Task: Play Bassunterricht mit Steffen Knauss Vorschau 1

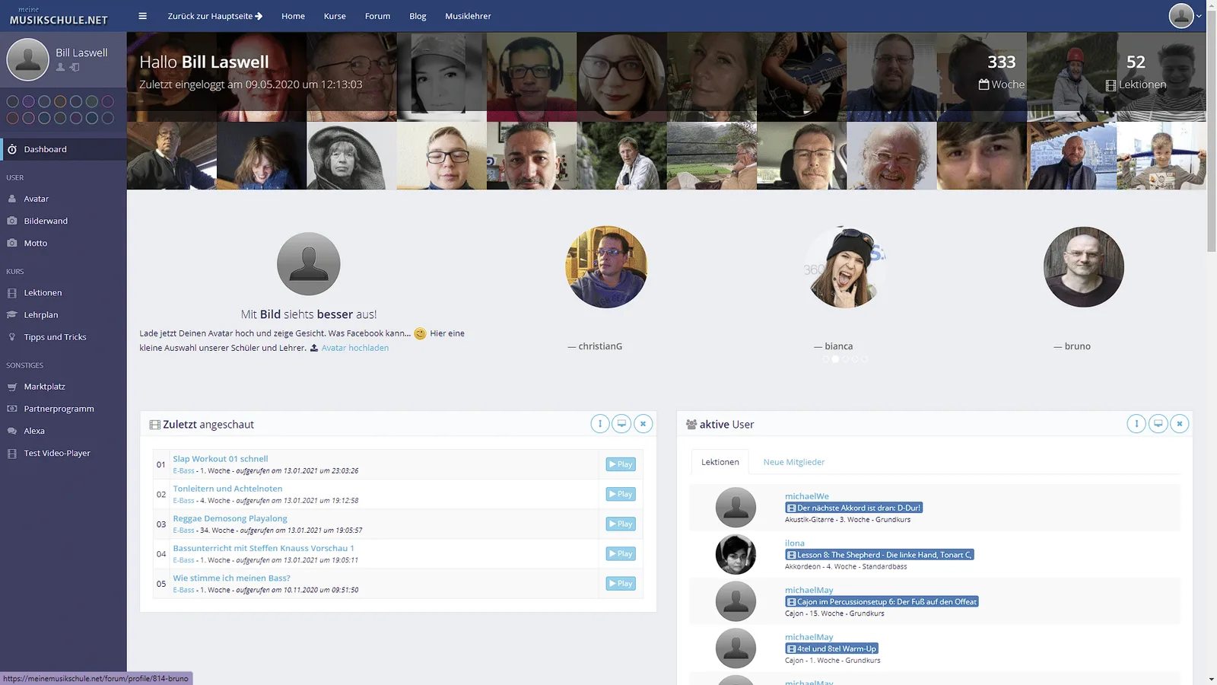Action: click(x=621, y=553)
